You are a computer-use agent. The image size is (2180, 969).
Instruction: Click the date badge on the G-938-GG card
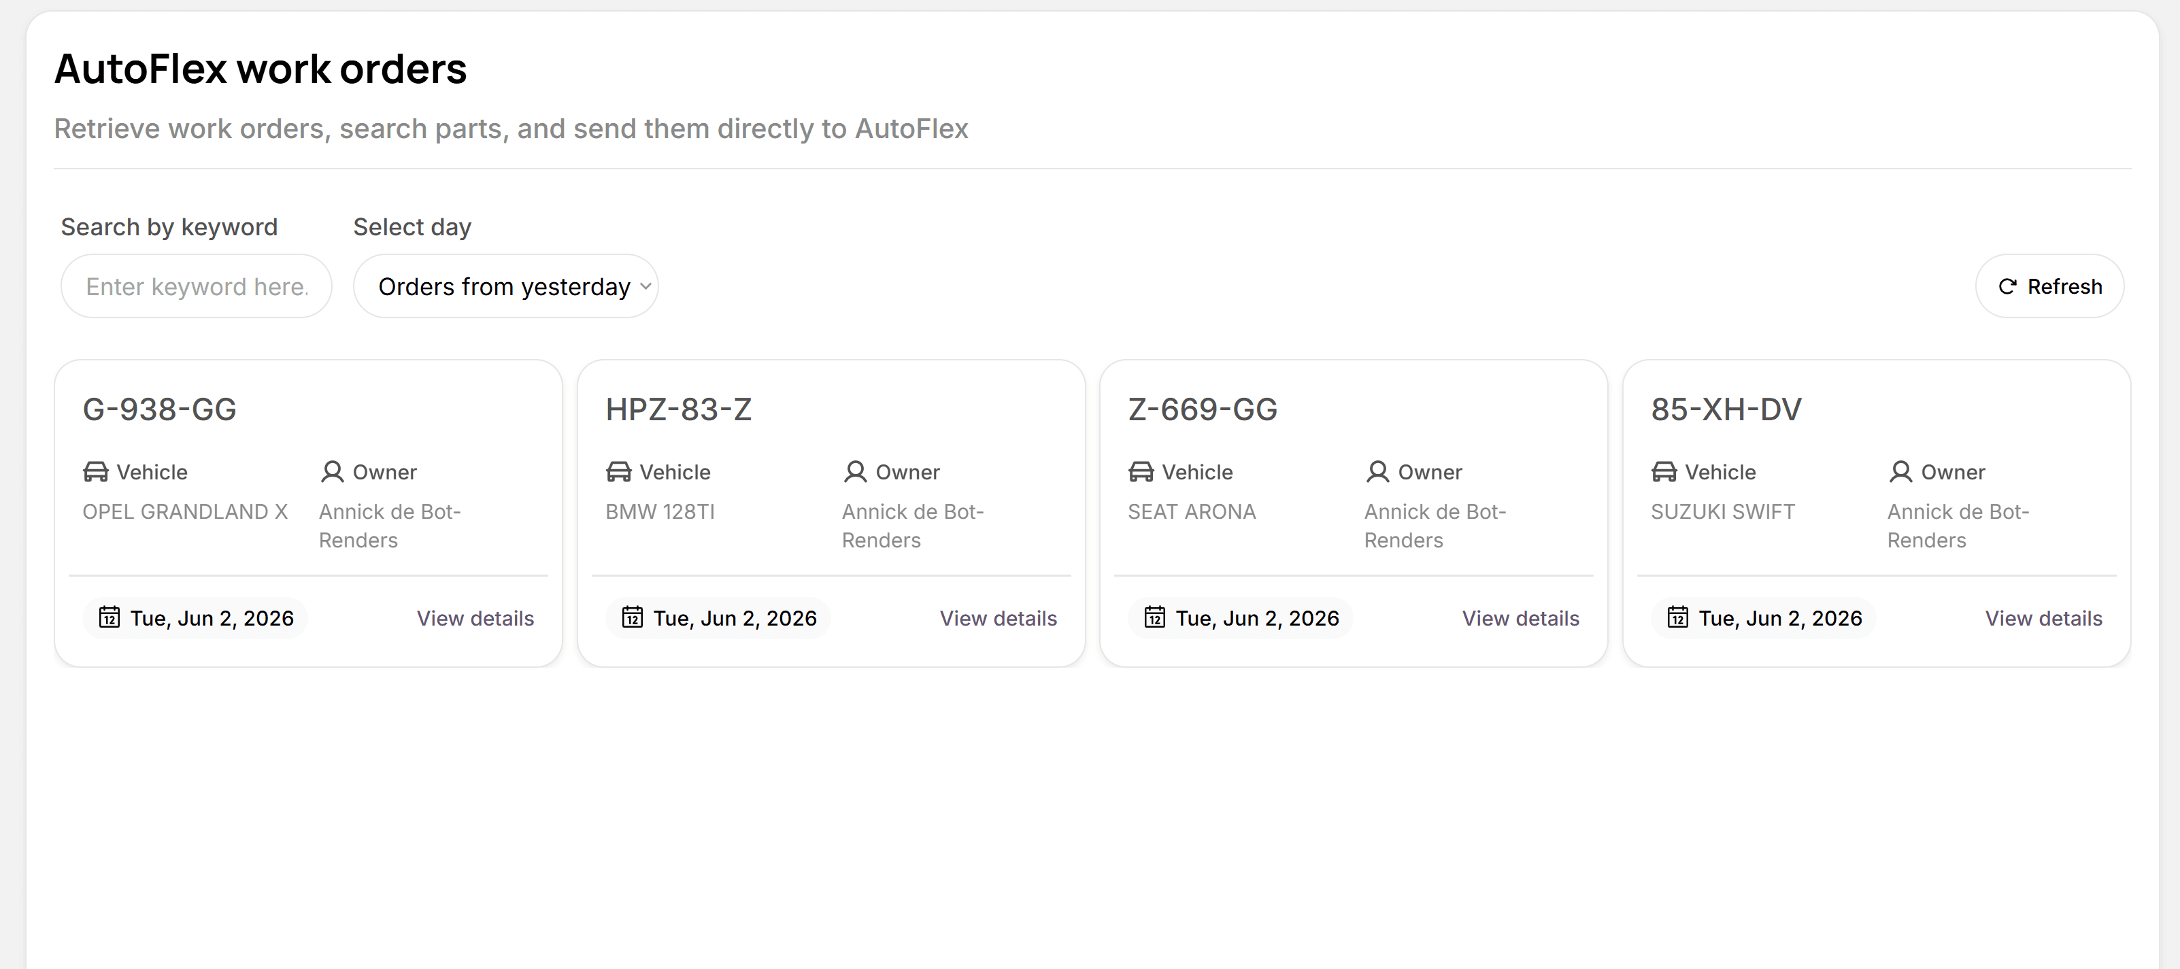(x=195, y=618)
